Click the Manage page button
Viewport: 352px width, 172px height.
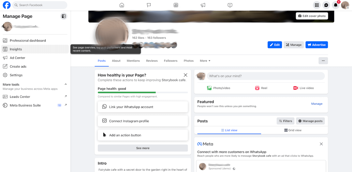pyautogui.click(x=294, y=45)
